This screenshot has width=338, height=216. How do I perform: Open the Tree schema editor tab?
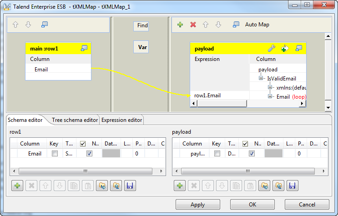point(75,120)
